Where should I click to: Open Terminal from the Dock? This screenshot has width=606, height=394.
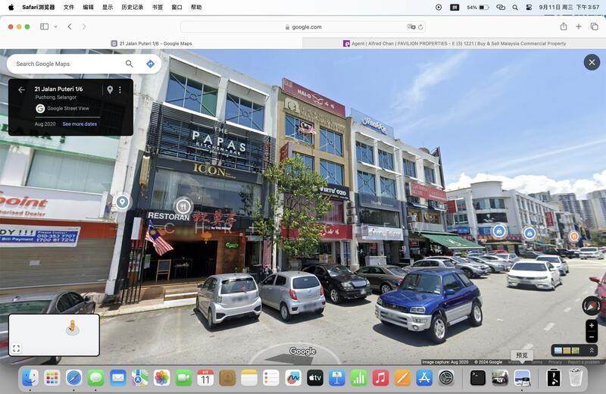click(478, 377)
